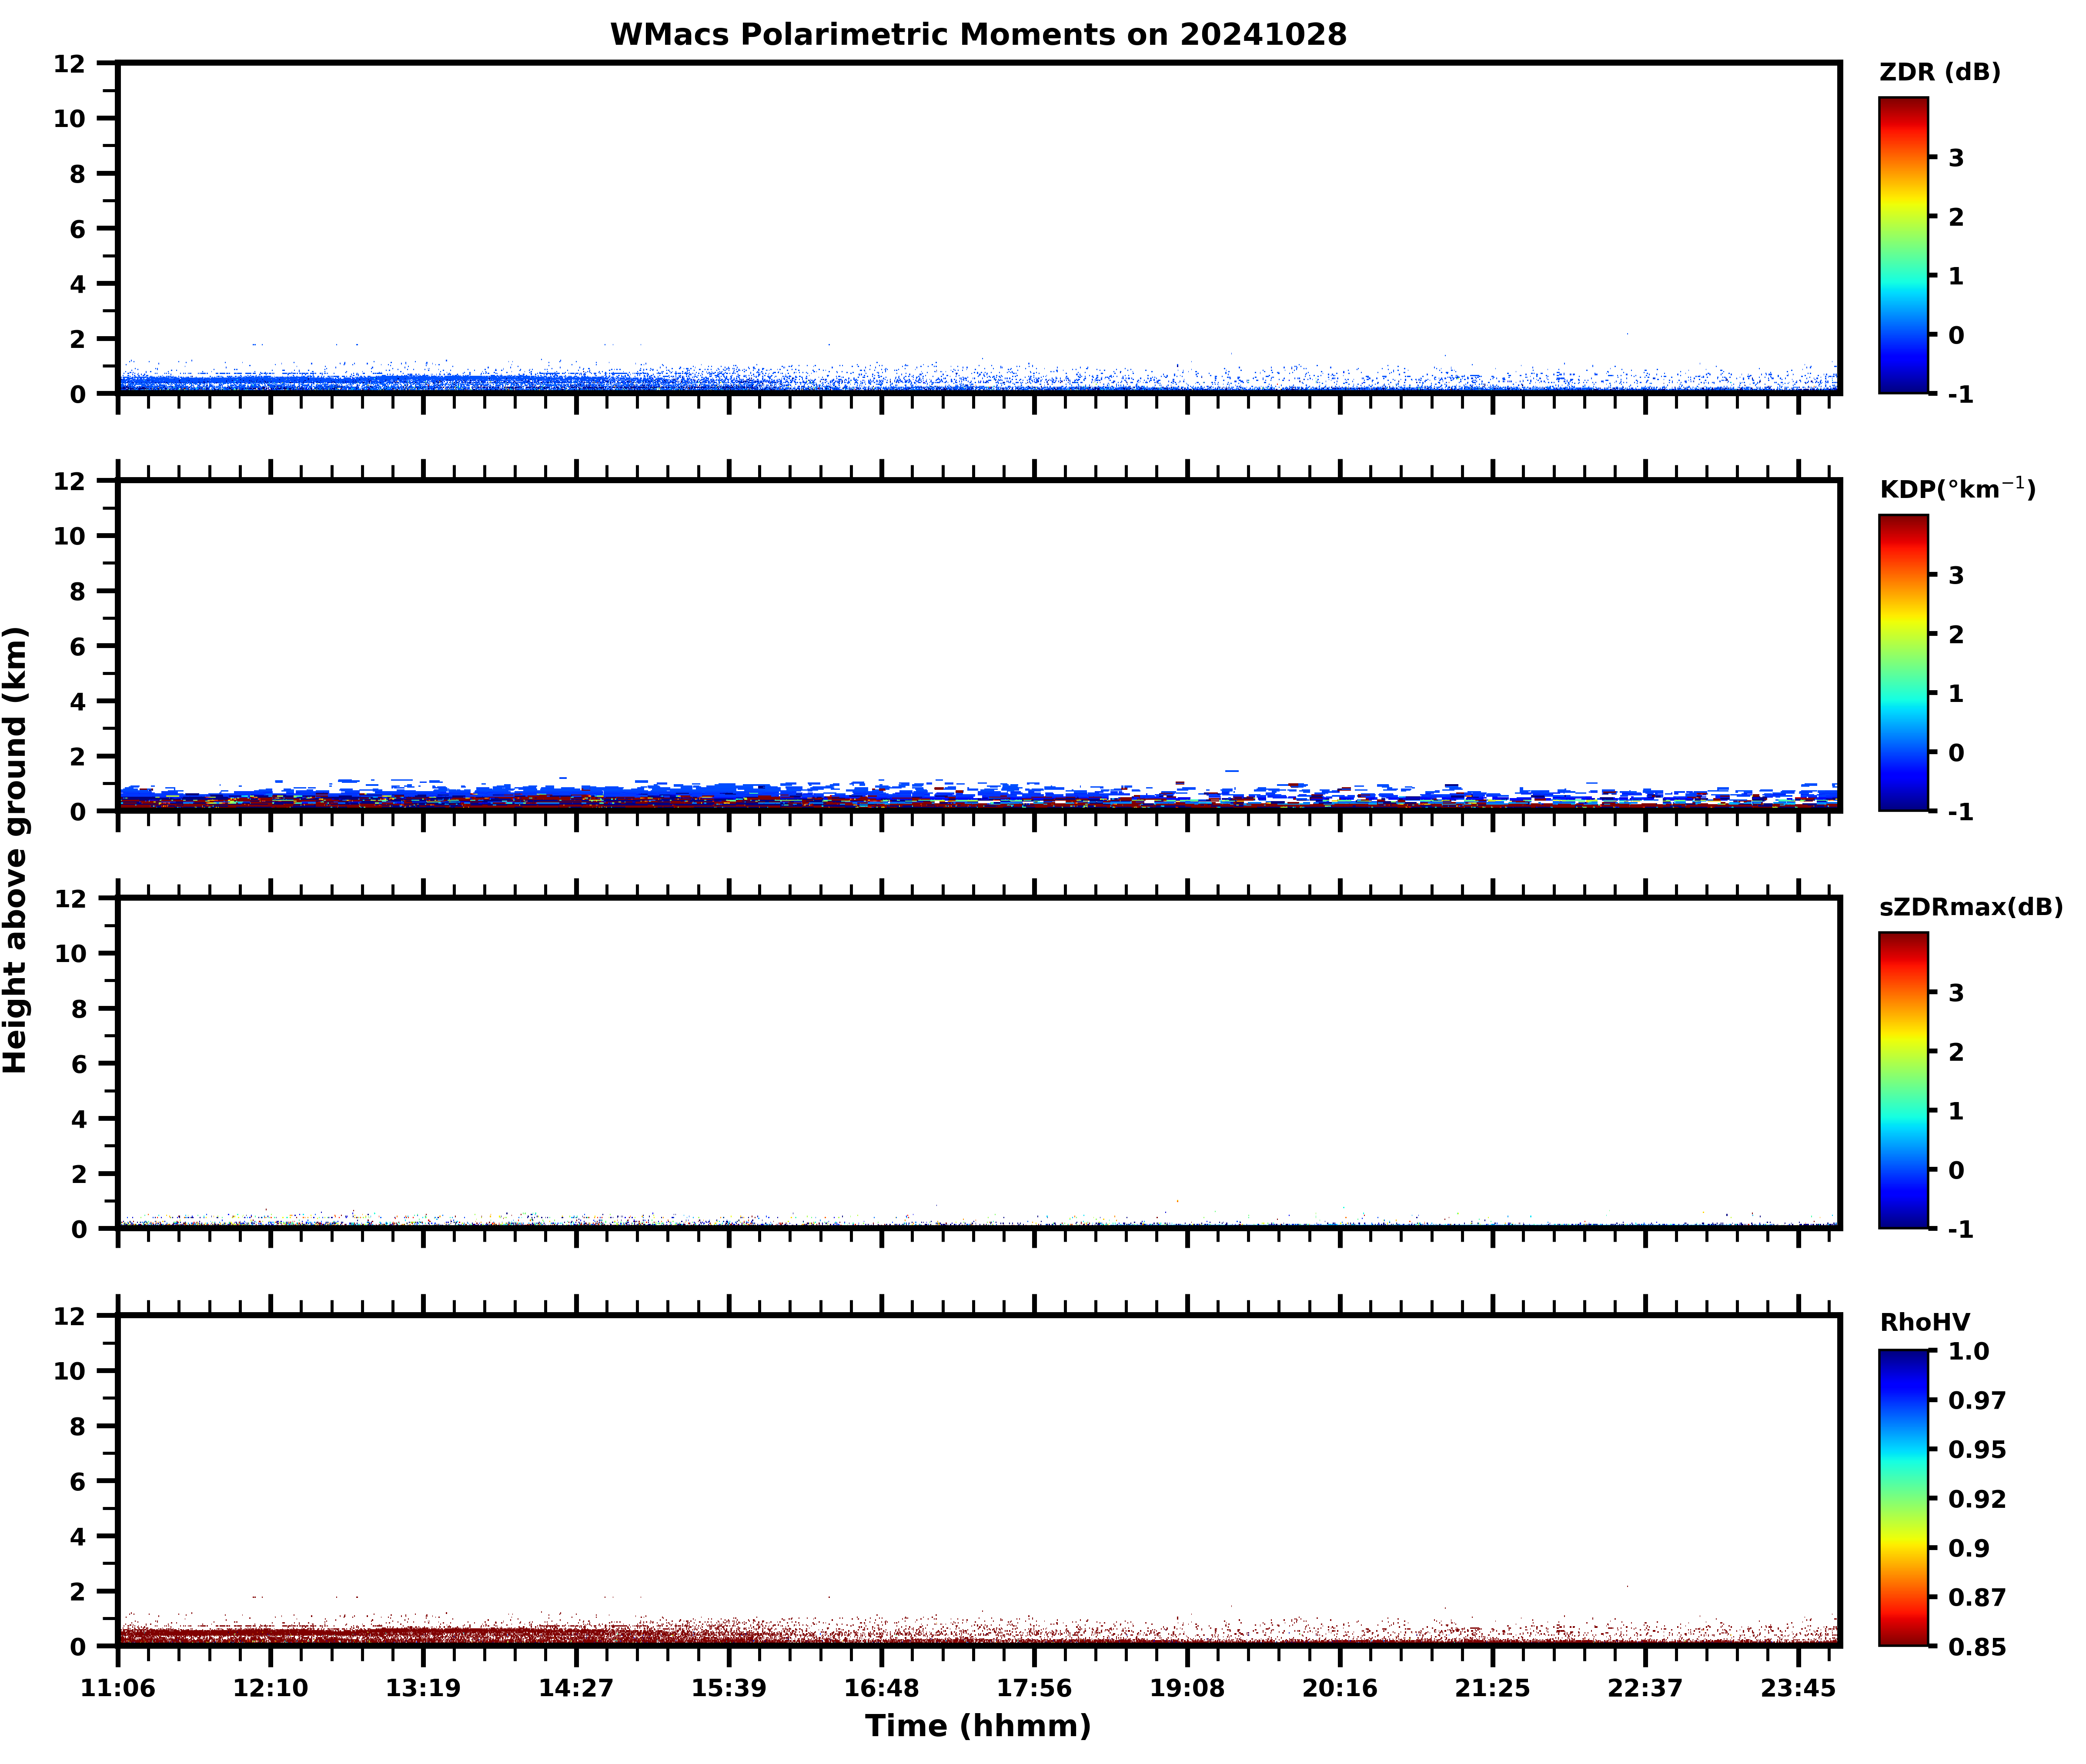Click the '19:08' time tick label
This screenshot has height=1764, width=2086.
(x=1187, y=1688)
